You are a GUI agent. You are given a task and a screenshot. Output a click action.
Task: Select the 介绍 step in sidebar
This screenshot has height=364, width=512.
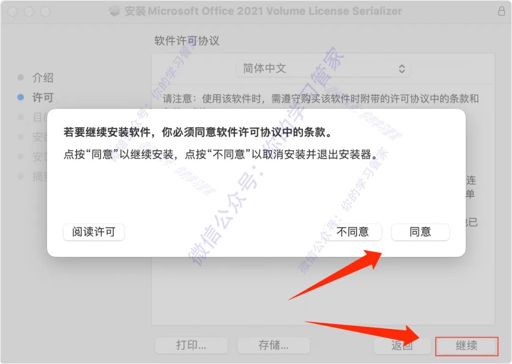(43, 78)
